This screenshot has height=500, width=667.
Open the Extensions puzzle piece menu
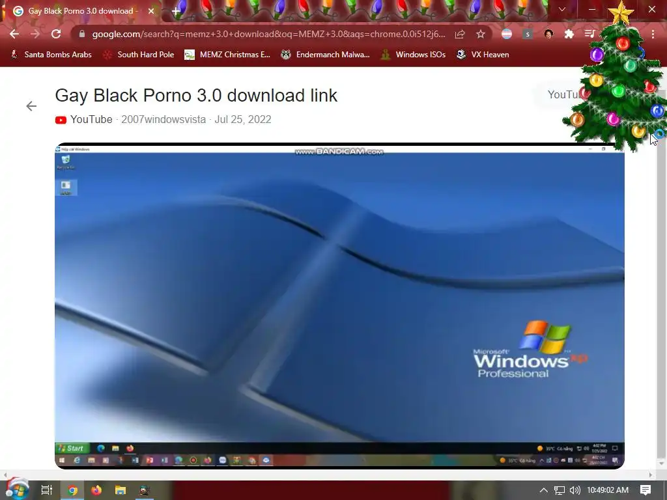[x=569, y=34]
